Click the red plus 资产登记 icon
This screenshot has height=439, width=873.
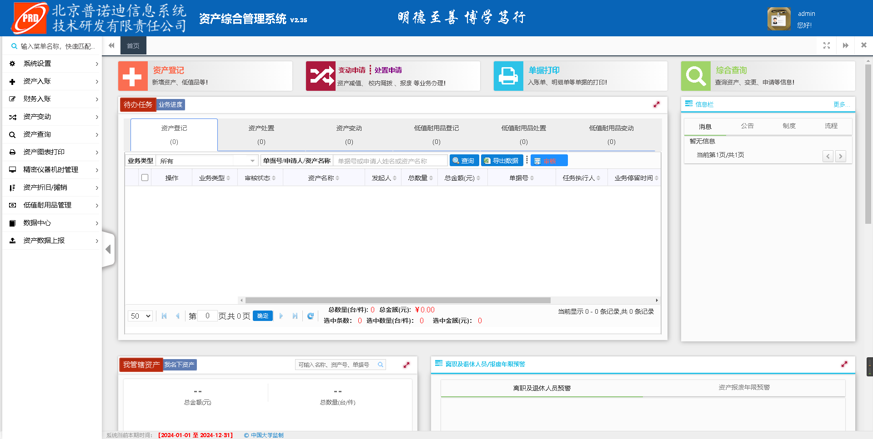point(133,76)
